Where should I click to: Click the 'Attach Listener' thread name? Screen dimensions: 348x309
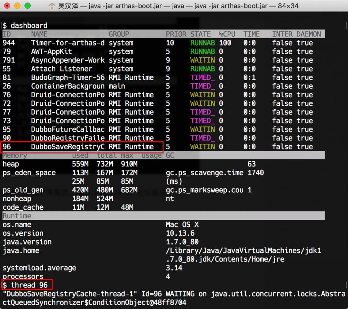62,69
